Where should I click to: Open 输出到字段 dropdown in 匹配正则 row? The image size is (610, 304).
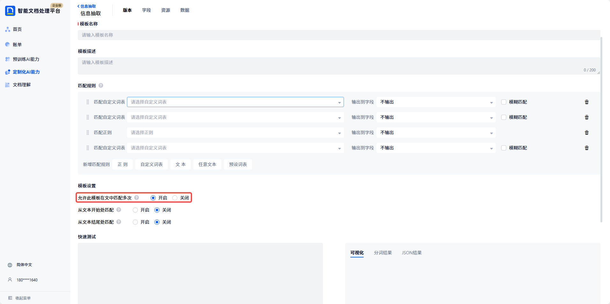tap(436, 133)
